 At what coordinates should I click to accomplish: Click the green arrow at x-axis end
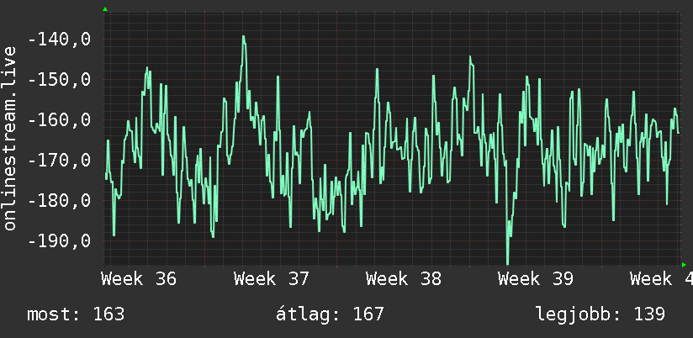coord(684,265)
